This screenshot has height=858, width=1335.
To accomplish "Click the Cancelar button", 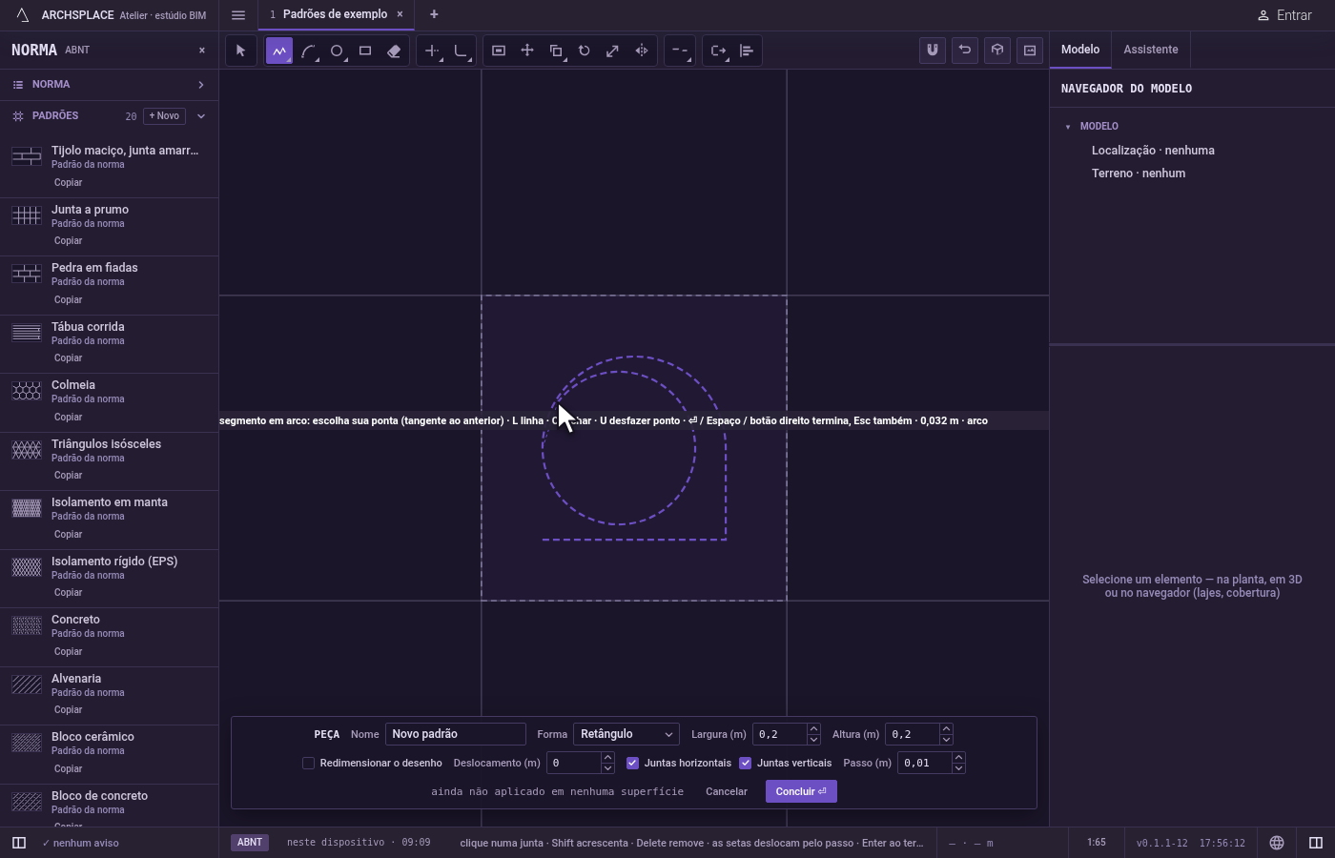I will coord(727,791).
